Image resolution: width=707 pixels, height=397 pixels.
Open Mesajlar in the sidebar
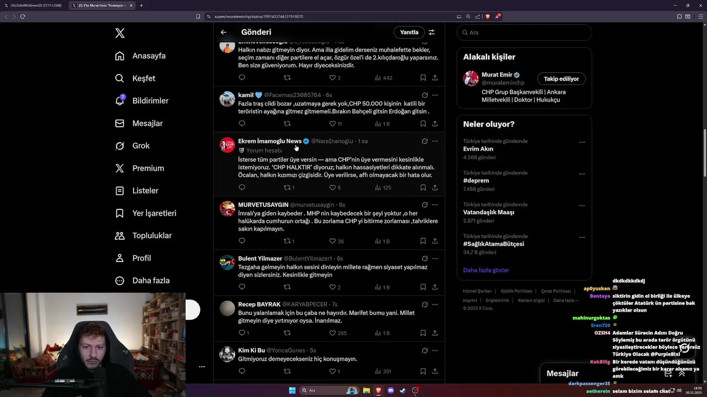tap(139, 124)
